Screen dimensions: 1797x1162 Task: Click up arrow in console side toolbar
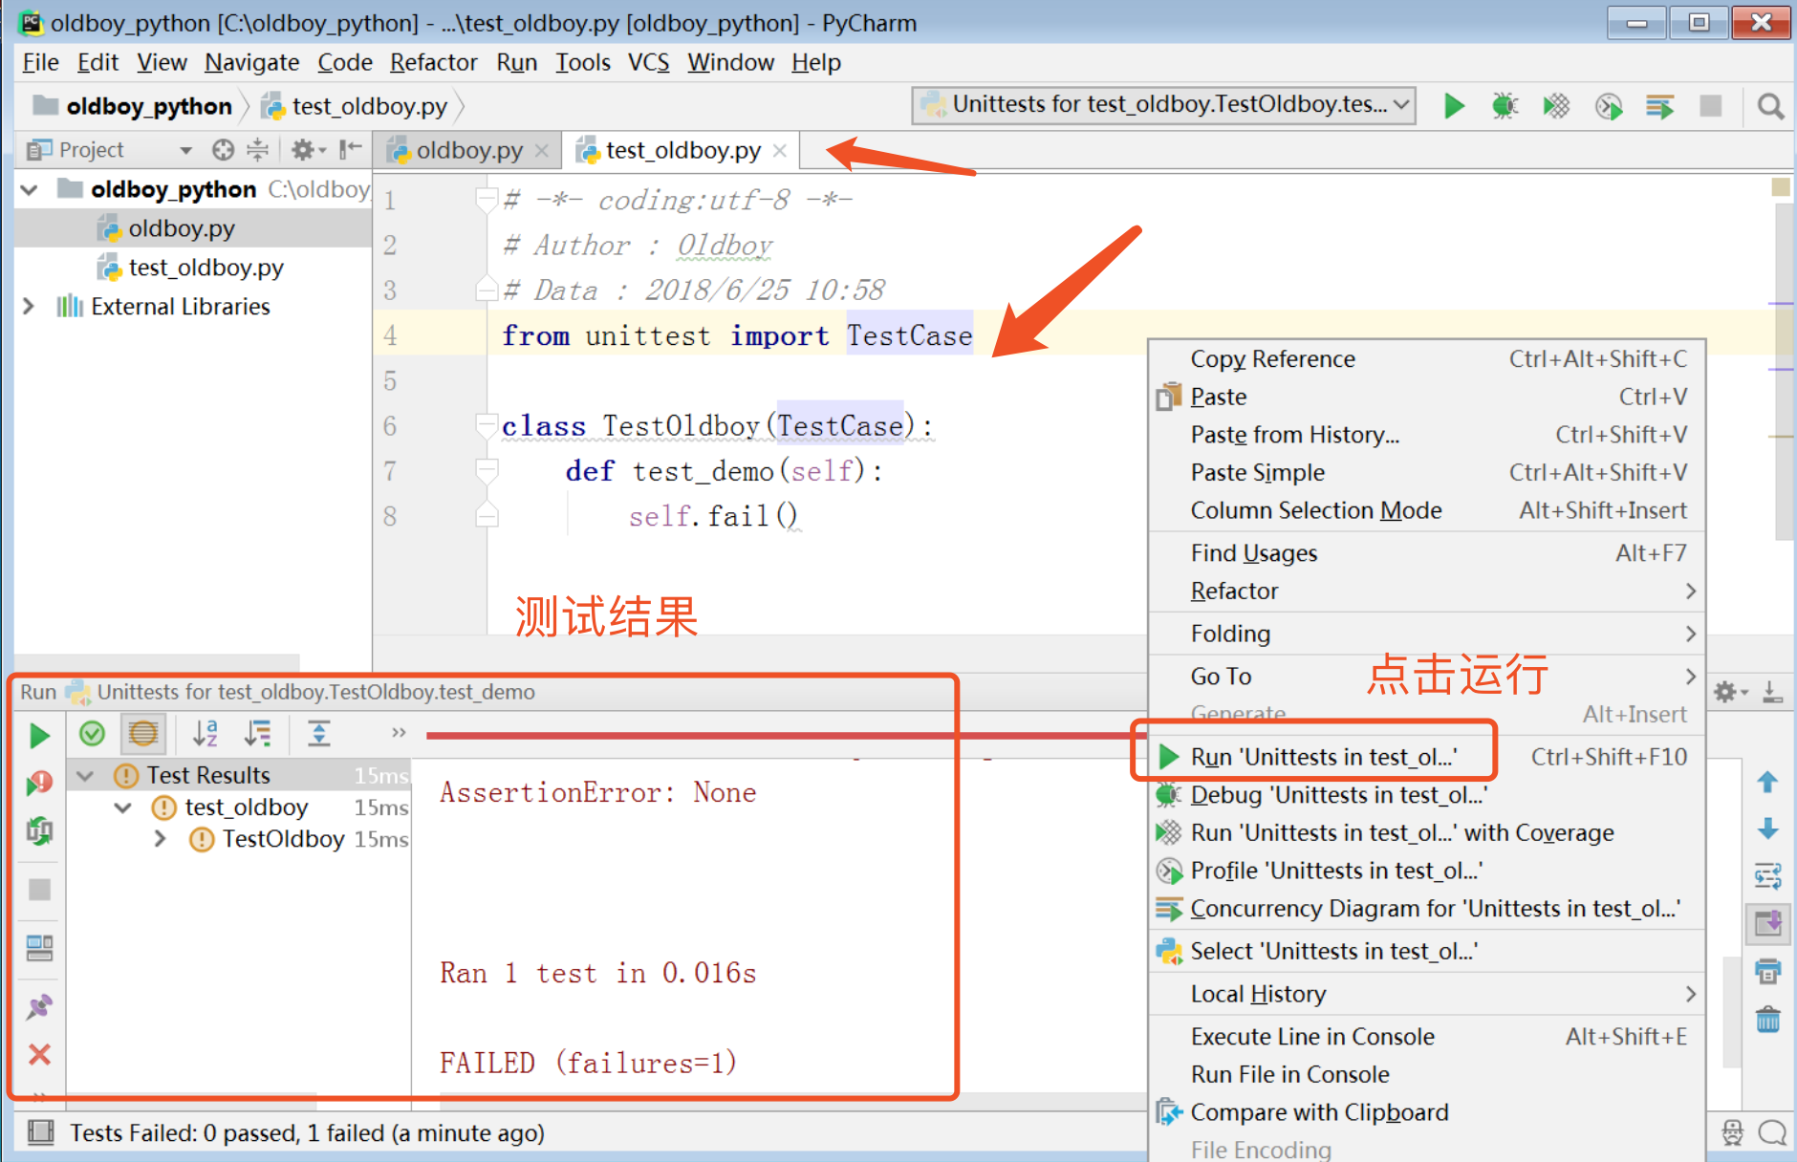[x=1767, y=783]
